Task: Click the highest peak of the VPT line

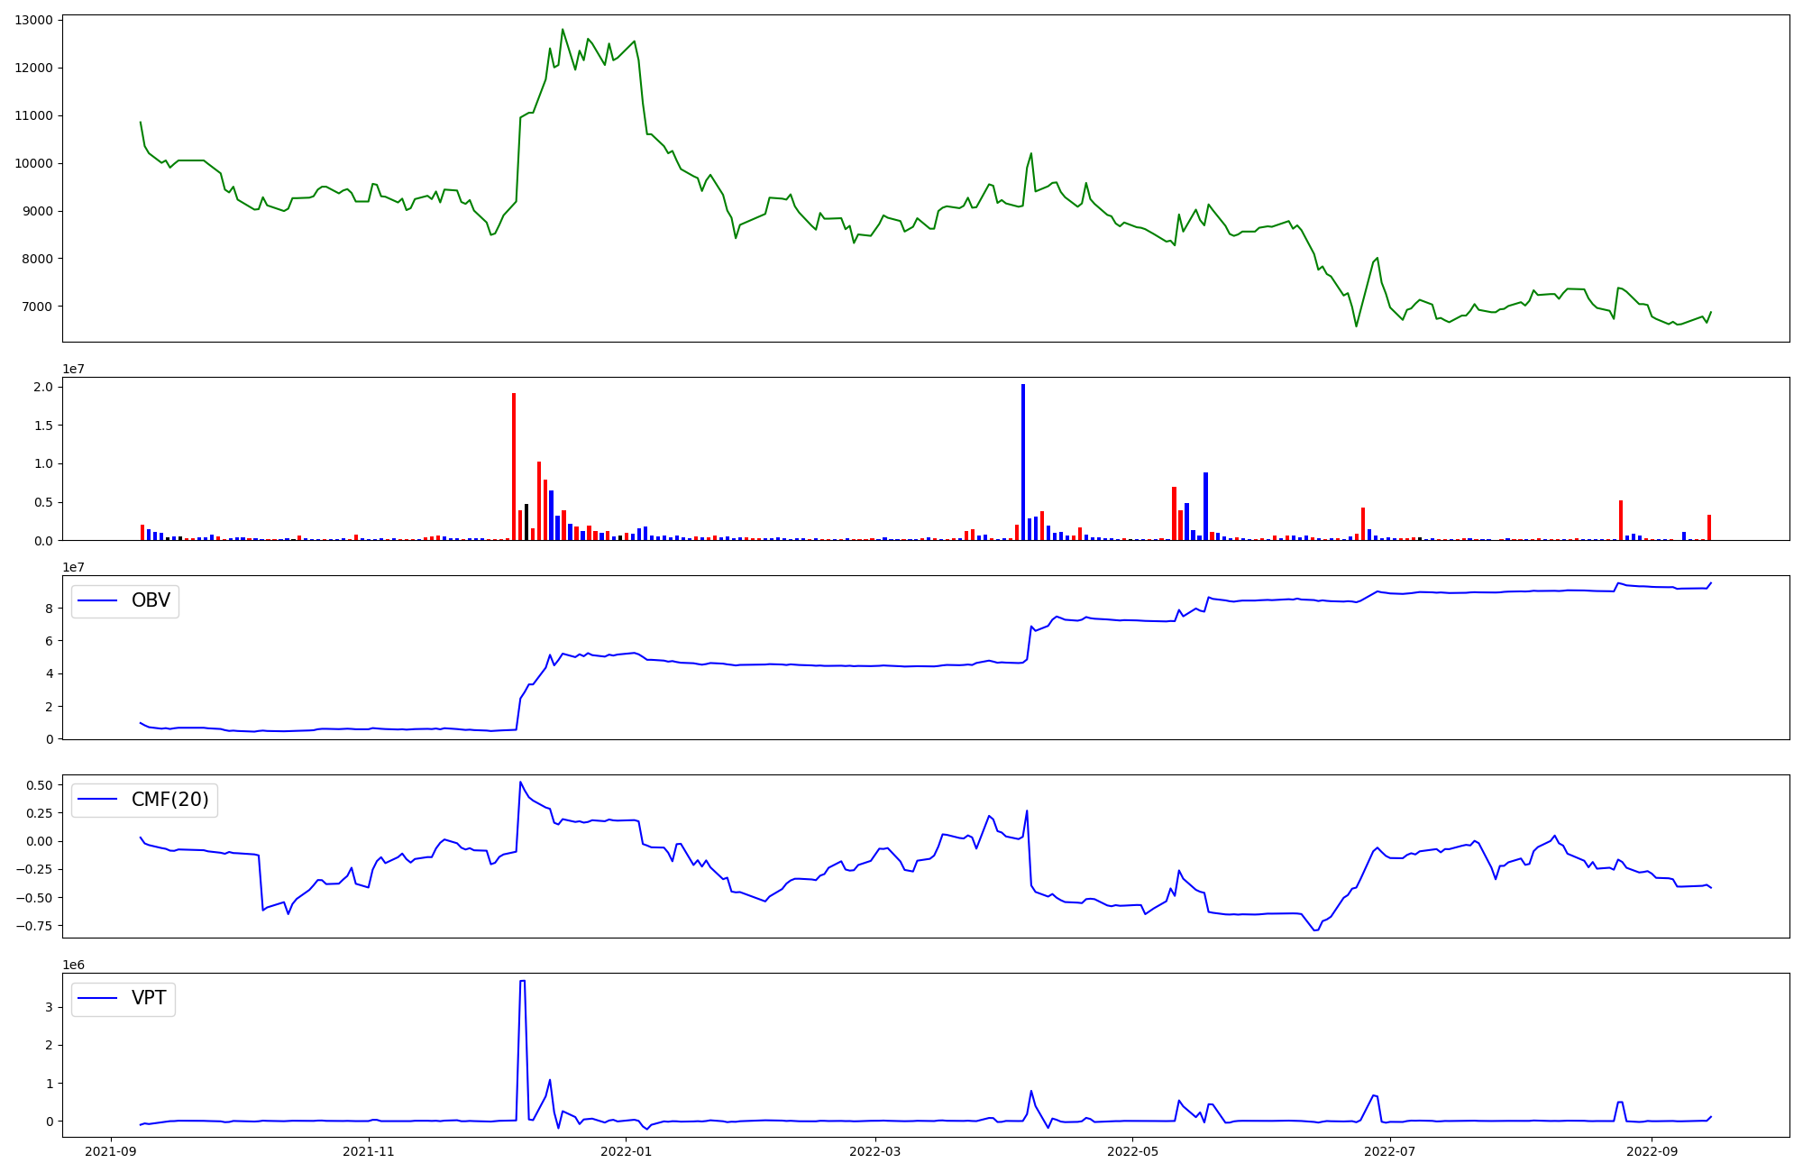Action: click(523, 981)
